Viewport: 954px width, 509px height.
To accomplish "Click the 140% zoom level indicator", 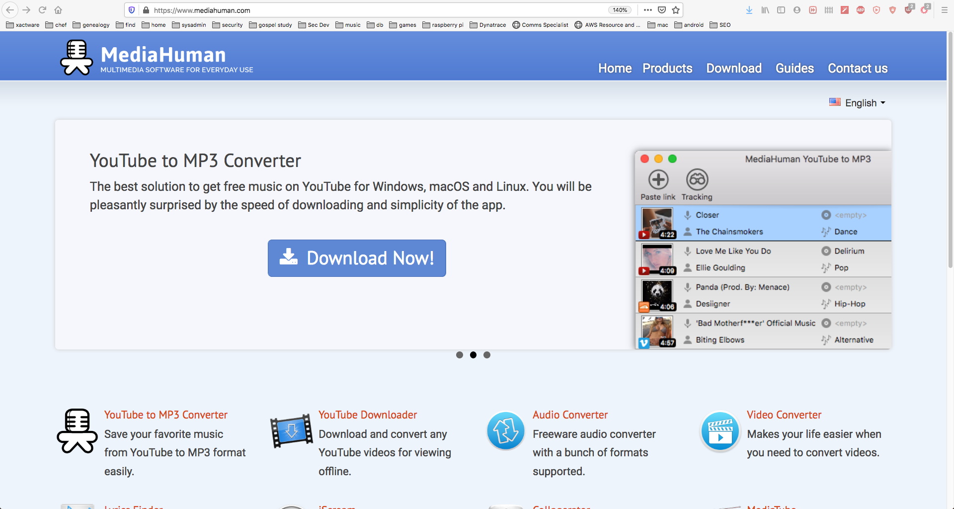I will [x=620, y=10].
